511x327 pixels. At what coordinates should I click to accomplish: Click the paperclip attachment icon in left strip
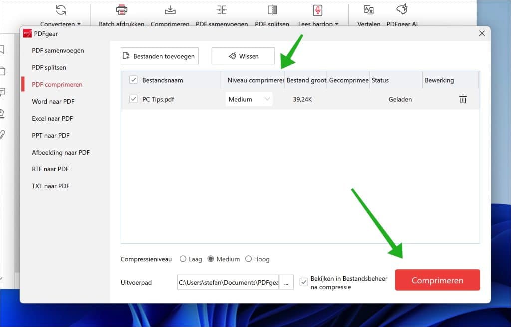click(2, 134)
